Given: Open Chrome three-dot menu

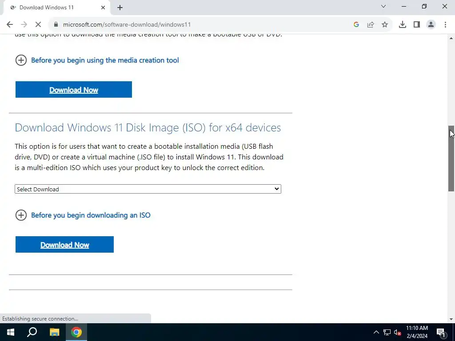Looking at the screenshot, I should click(445, 25).
